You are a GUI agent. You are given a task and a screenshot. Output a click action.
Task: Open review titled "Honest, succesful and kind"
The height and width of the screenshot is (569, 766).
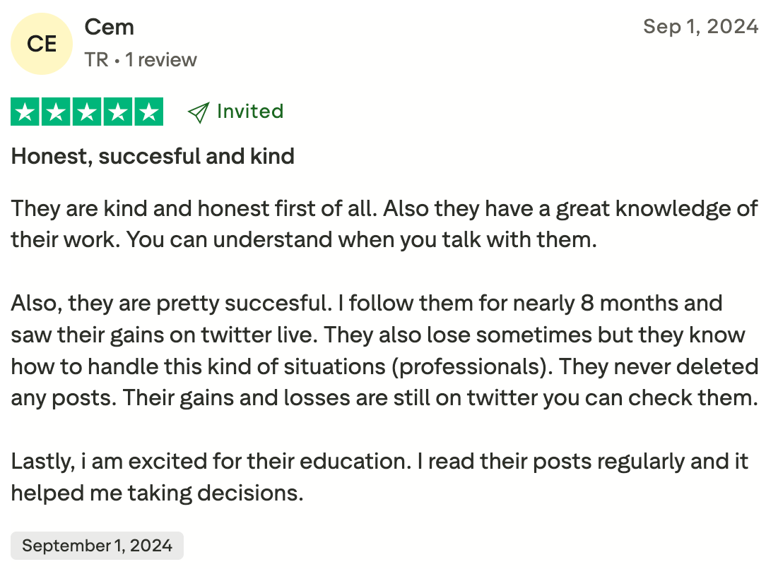click(x=153, y=156)
